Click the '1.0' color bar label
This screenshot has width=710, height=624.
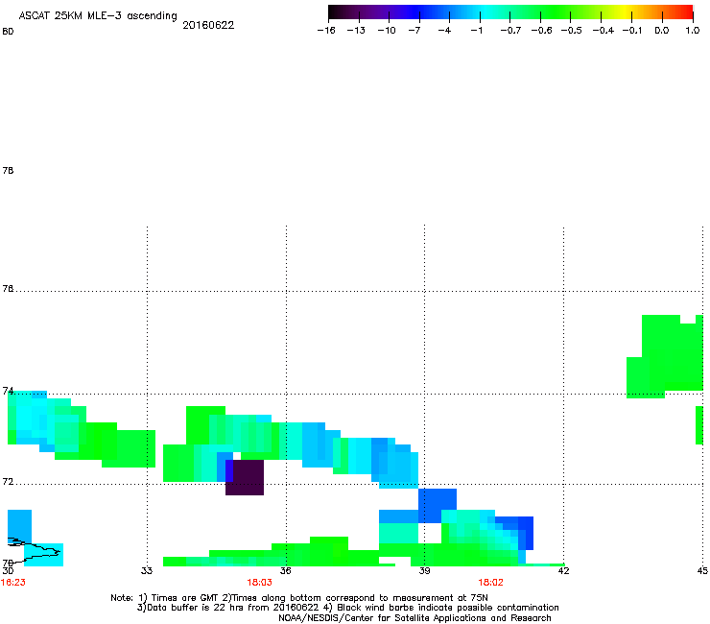pyautogui.click(x=693, y=31)
